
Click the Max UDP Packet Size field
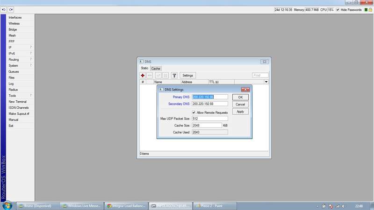pos(209,119)
